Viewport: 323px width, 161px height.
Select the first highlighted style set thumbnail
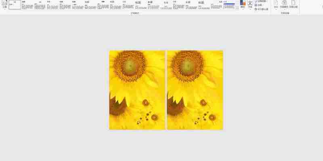click(15, 5)
